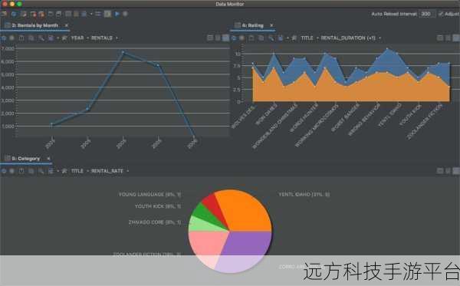The height and width of the screenshot is (286, 460).
Task: Click the blue reload icon in the top toolbar
Action: click(x=14, y=14)
